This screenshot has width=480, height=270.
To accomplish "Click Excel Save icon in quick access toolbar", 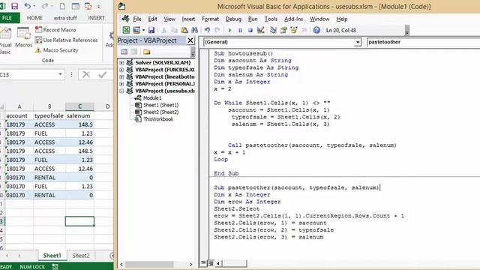I will [x=14, y=6].
